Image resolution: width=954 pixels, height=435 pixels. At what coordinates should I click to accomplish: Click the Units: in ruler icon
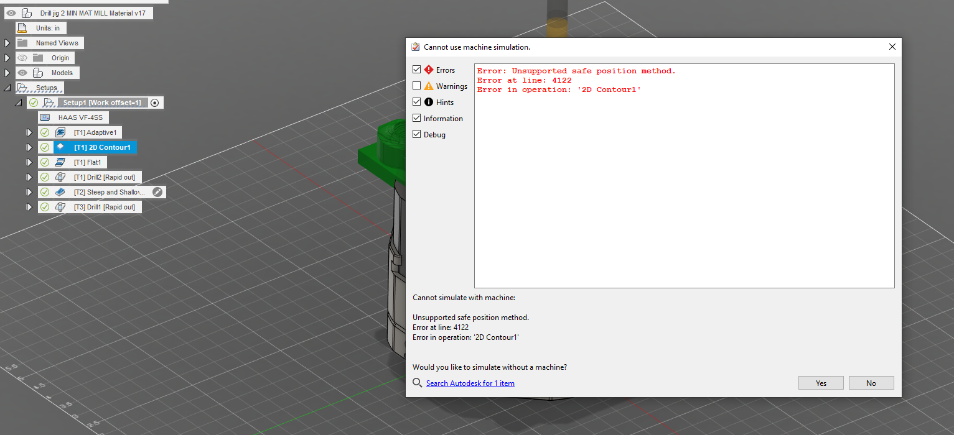click(x=22, y=27)
